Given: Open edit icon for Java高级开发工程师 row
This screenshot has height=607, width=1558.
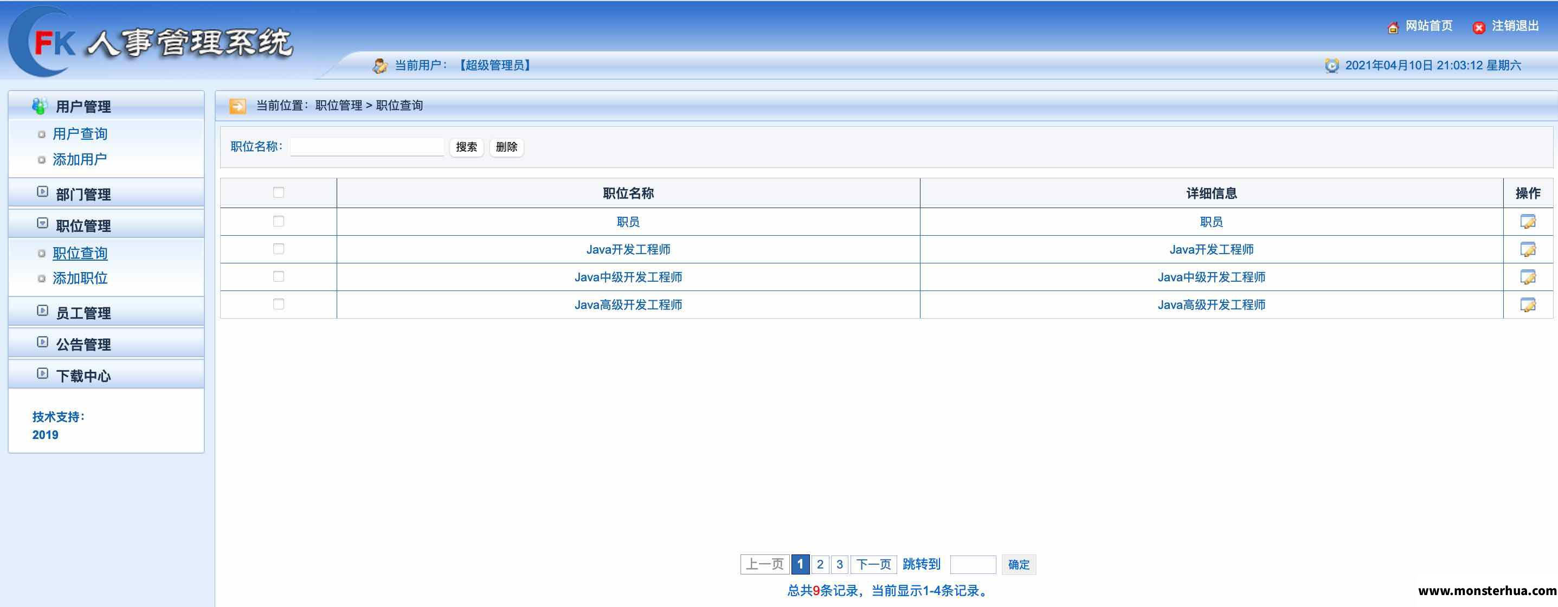Looking at the screenshot, I should (1528, 305).
